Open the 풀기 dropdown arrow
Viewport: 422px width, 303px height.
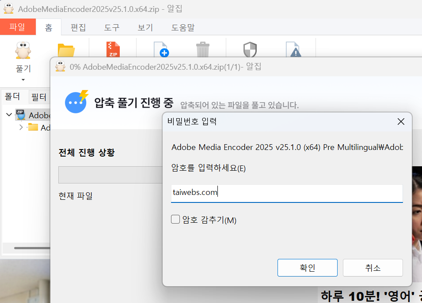(x=23, y=80)
